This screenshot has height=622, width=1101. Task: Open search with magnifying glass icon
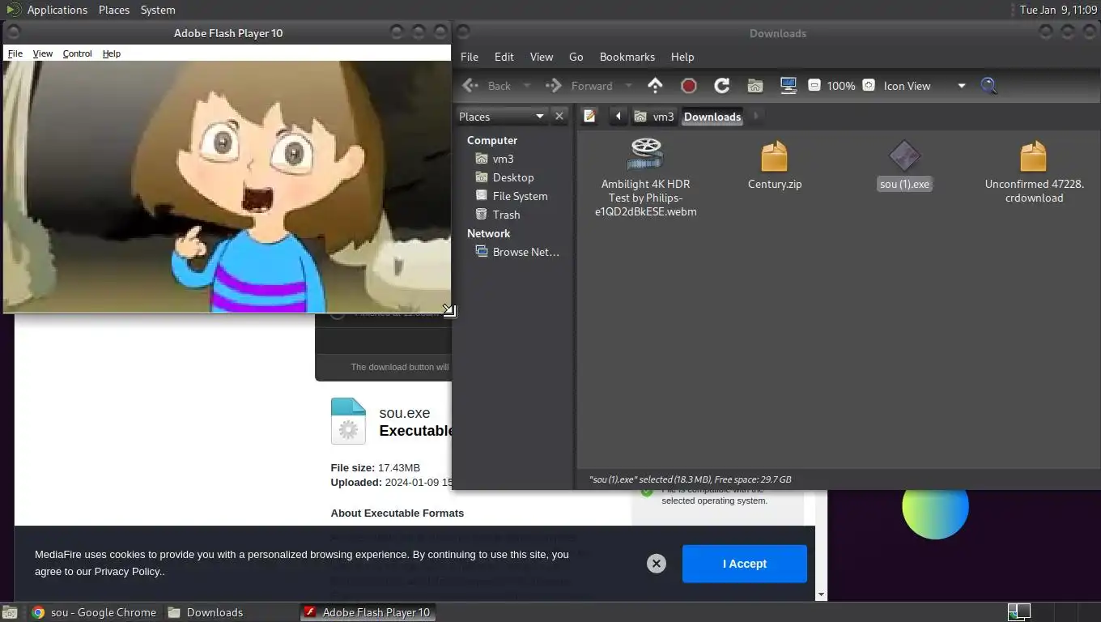[988, 86]
